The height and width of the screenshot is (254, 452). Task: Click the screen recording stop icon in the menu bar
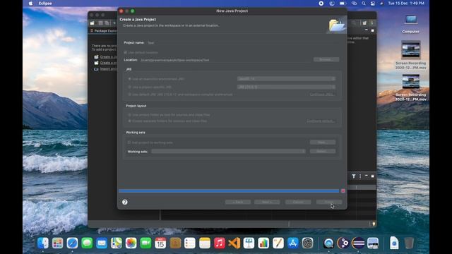click(x=321, y=4)
